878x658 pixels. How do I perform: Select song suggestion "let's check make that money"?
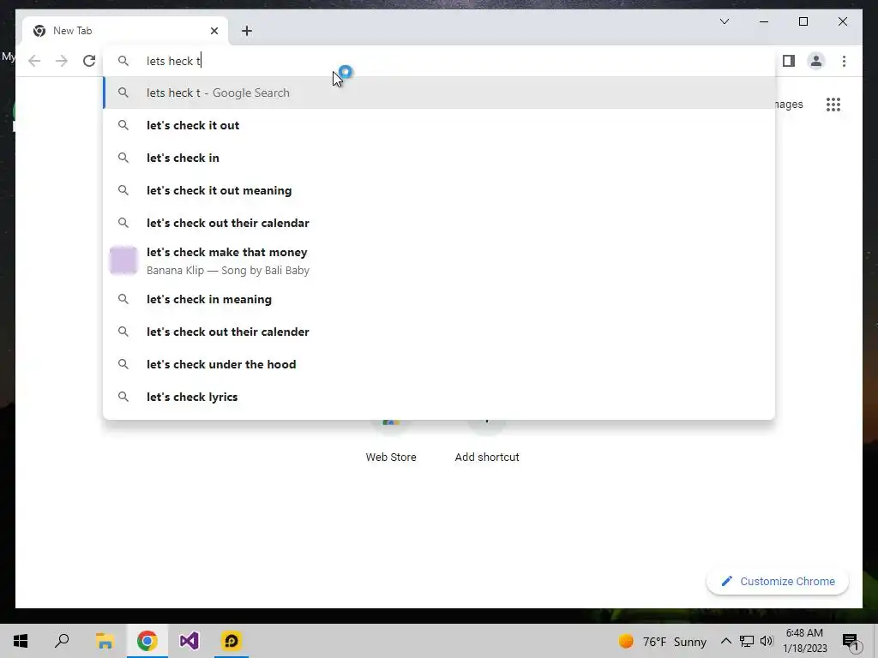(439, 260)
